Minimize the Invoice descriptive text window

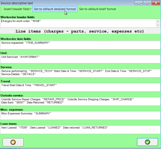(x=139, y=3)
